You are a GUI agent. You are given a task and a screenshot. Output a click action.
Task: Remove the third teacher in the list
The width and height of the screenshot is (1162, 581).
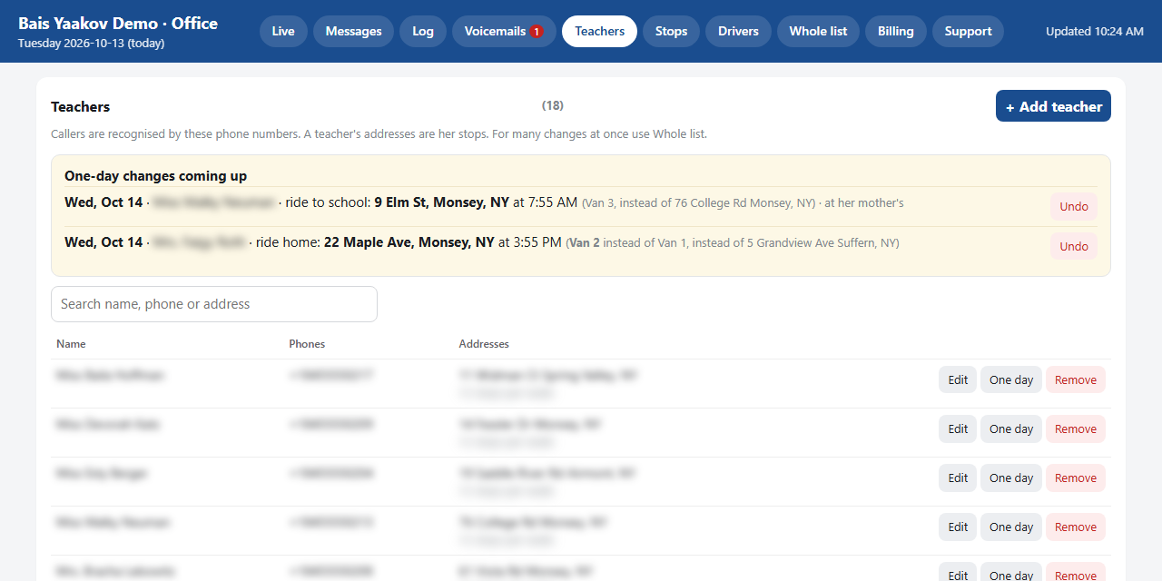[1076, 478]
